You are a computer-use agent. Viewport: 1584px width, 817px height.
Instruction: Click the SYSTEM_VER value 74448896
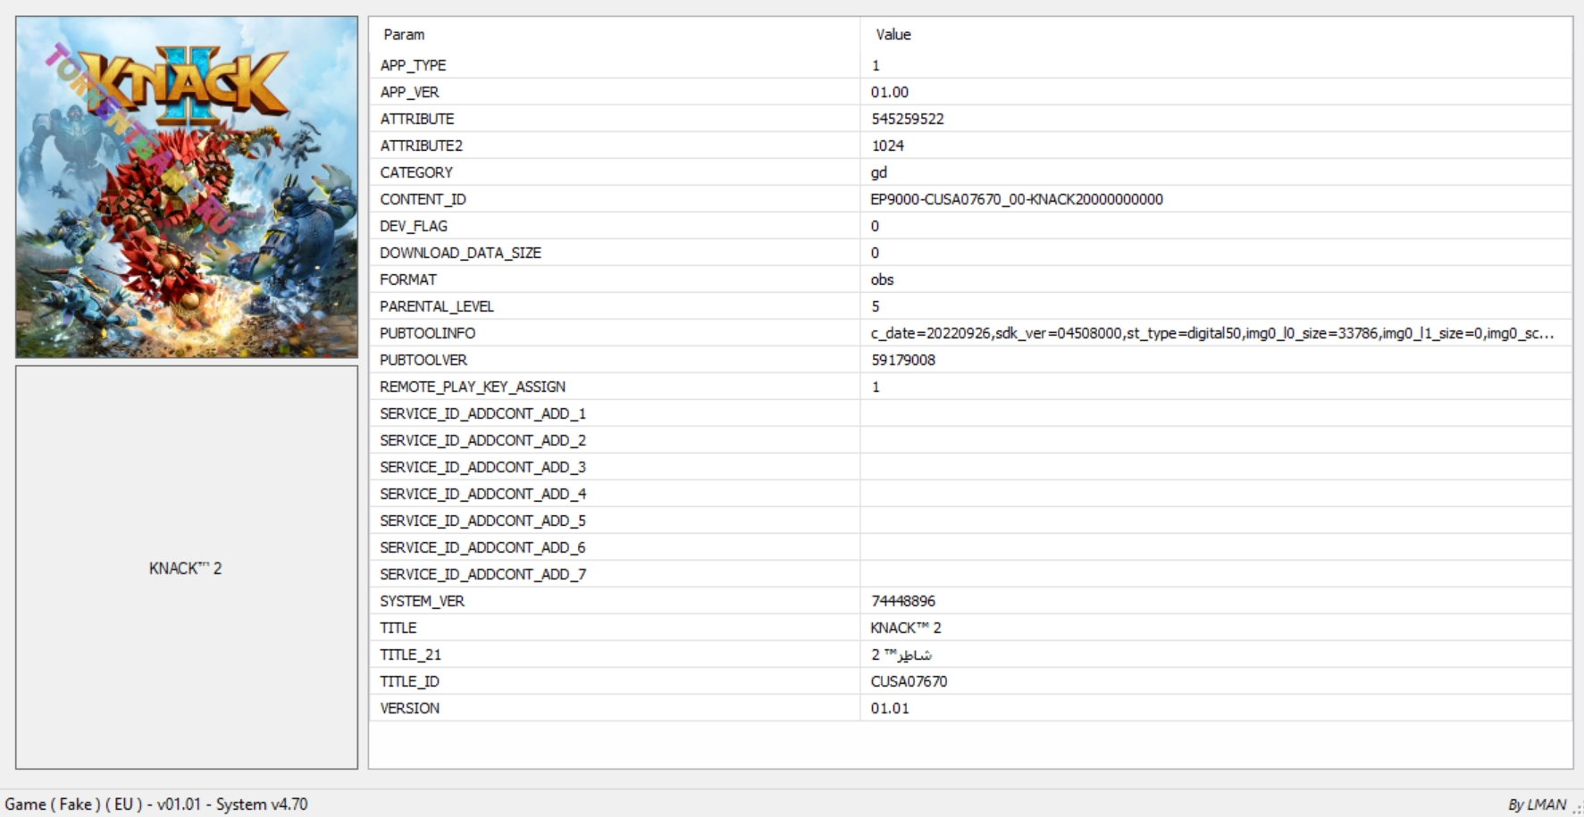(902, 601)
